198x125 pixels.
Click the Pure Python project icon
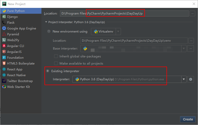tap(4, 11)
